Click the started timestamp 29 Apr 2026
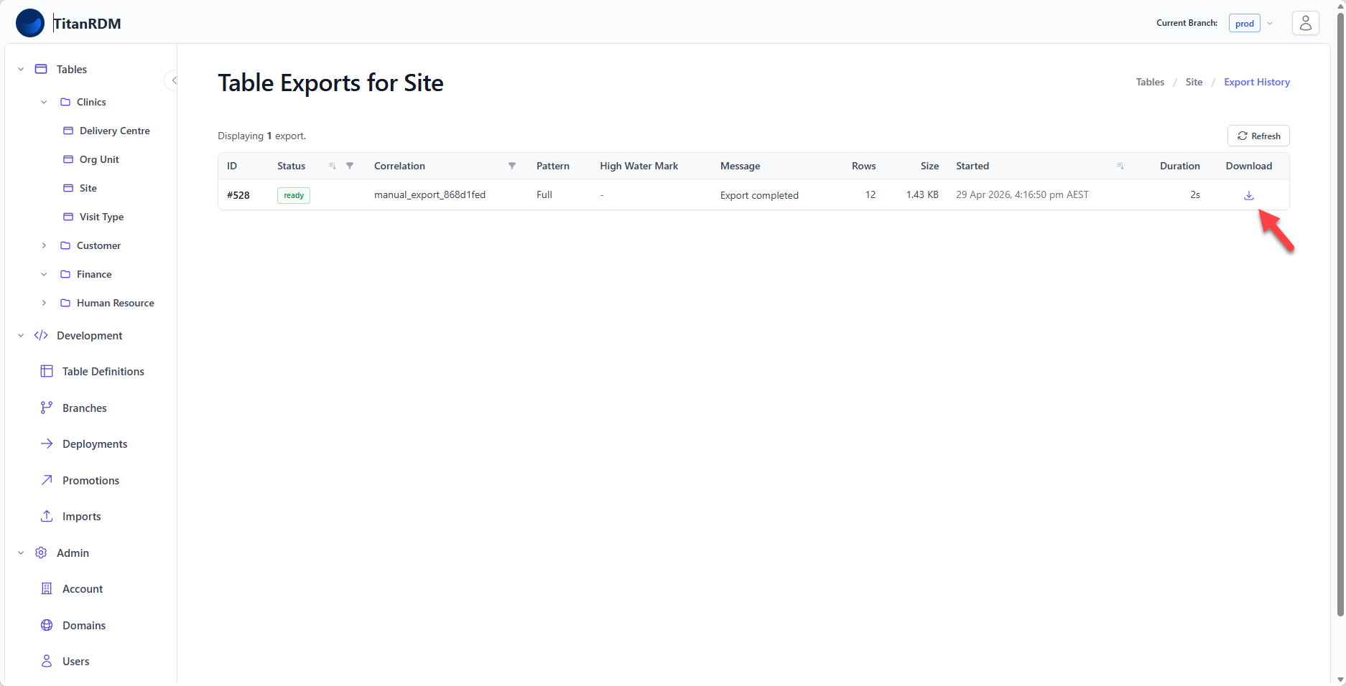This screenshot has height=686, width=1346. pyautogui.click(x=1022, y=194)
